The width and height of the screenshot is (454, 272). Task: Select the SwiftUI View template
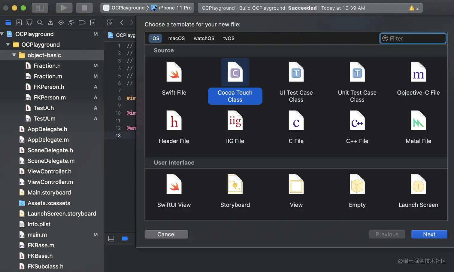(x=174, y=191)
